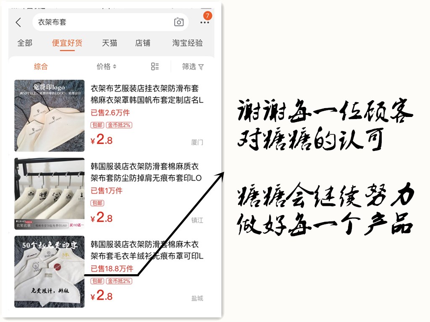The width and height of the screenshot is (430, 322).
Task: Switch to the 天猫 tab
Action: tap(110, 43)
